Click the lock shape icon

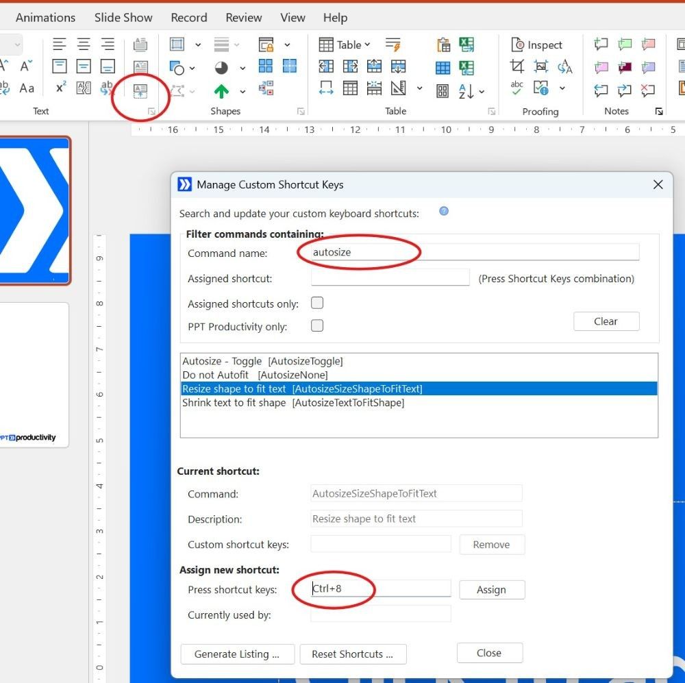click(x=266, y=45)
